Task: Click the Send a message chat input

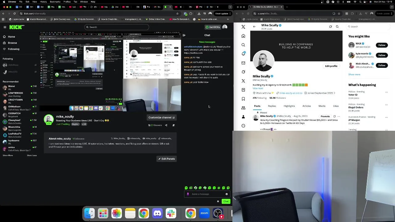Action: pos(207,194)
